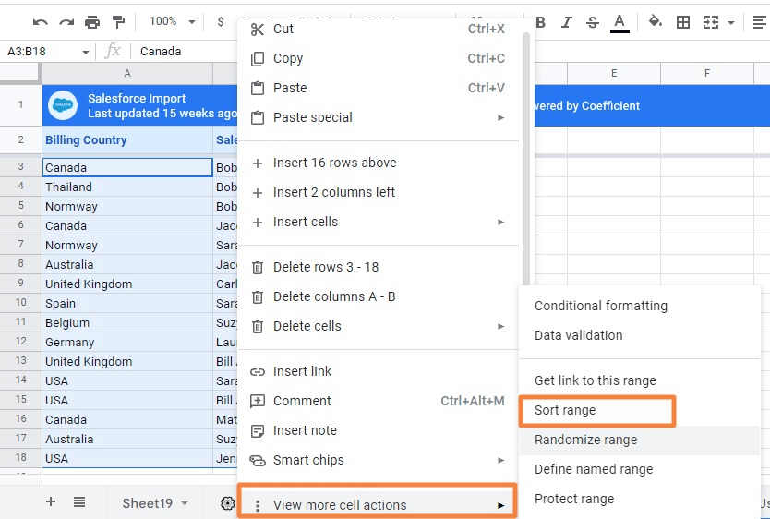Select the Australia cell in row 8
The height and width of the screenshot is (519, 770).
click(127, 265)
